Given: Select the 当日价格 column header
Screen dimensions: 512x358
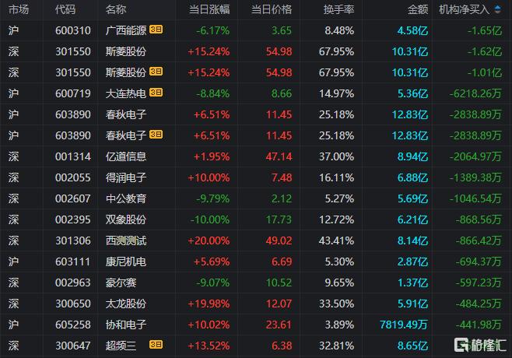Looking at the screenshot, I should click(x=272, y=9).
